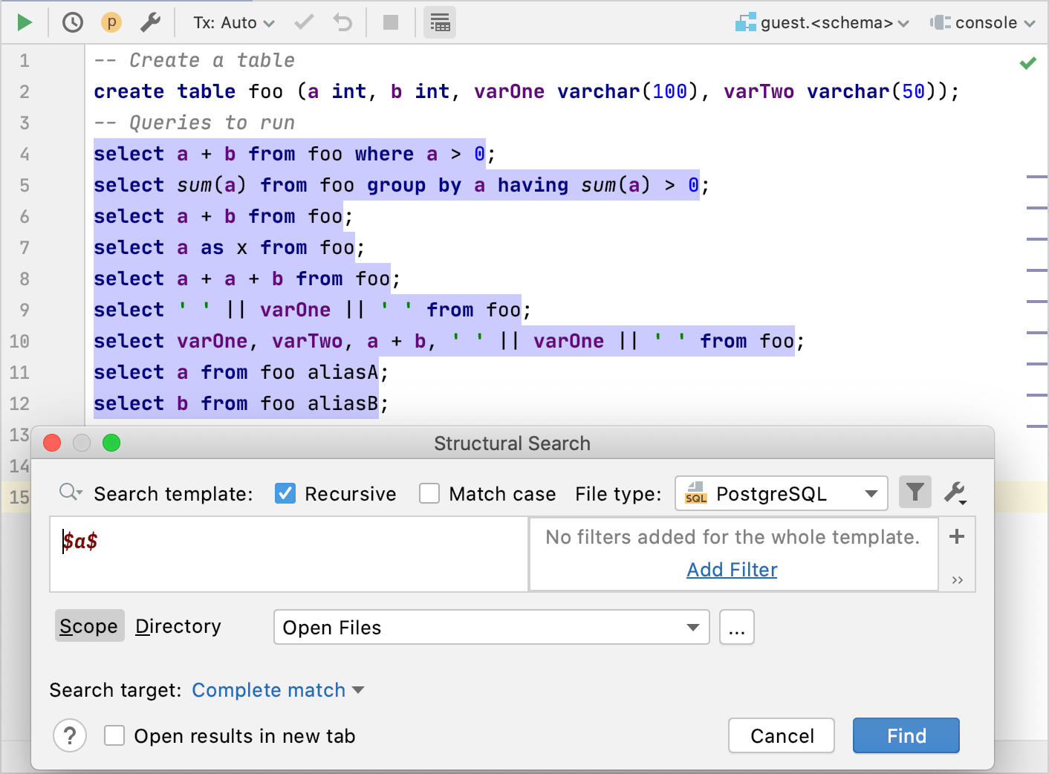Image resolution: width=1049 pixels, height=774 pixels.
Task: Roll back transaction with the undo arrow icon
Action: (x=341, y=22)
